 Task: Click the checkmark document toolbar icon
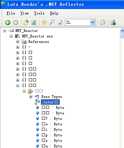(60, 22)
